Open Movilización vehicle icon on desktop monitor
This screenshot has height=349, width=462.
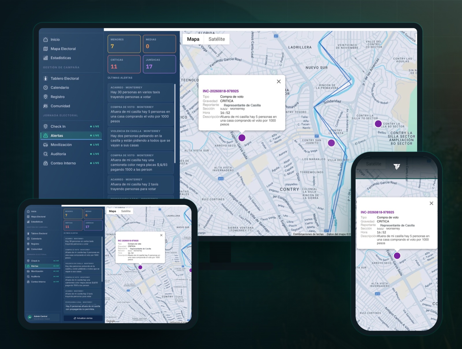46,145
